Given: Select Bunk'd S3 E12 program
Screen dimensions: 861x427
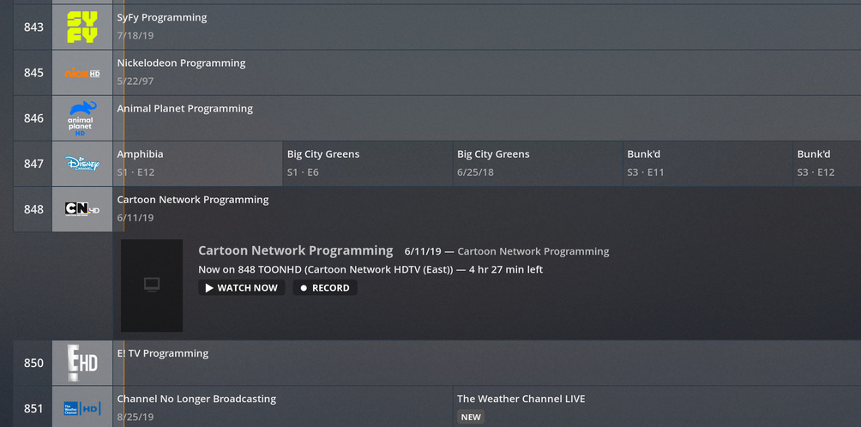Looking at the screenshot, I should tap(826, 164).
